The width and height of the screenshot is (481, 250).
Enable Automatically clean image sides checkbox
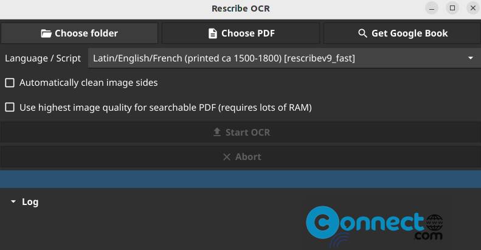click(x=10, y=83)
